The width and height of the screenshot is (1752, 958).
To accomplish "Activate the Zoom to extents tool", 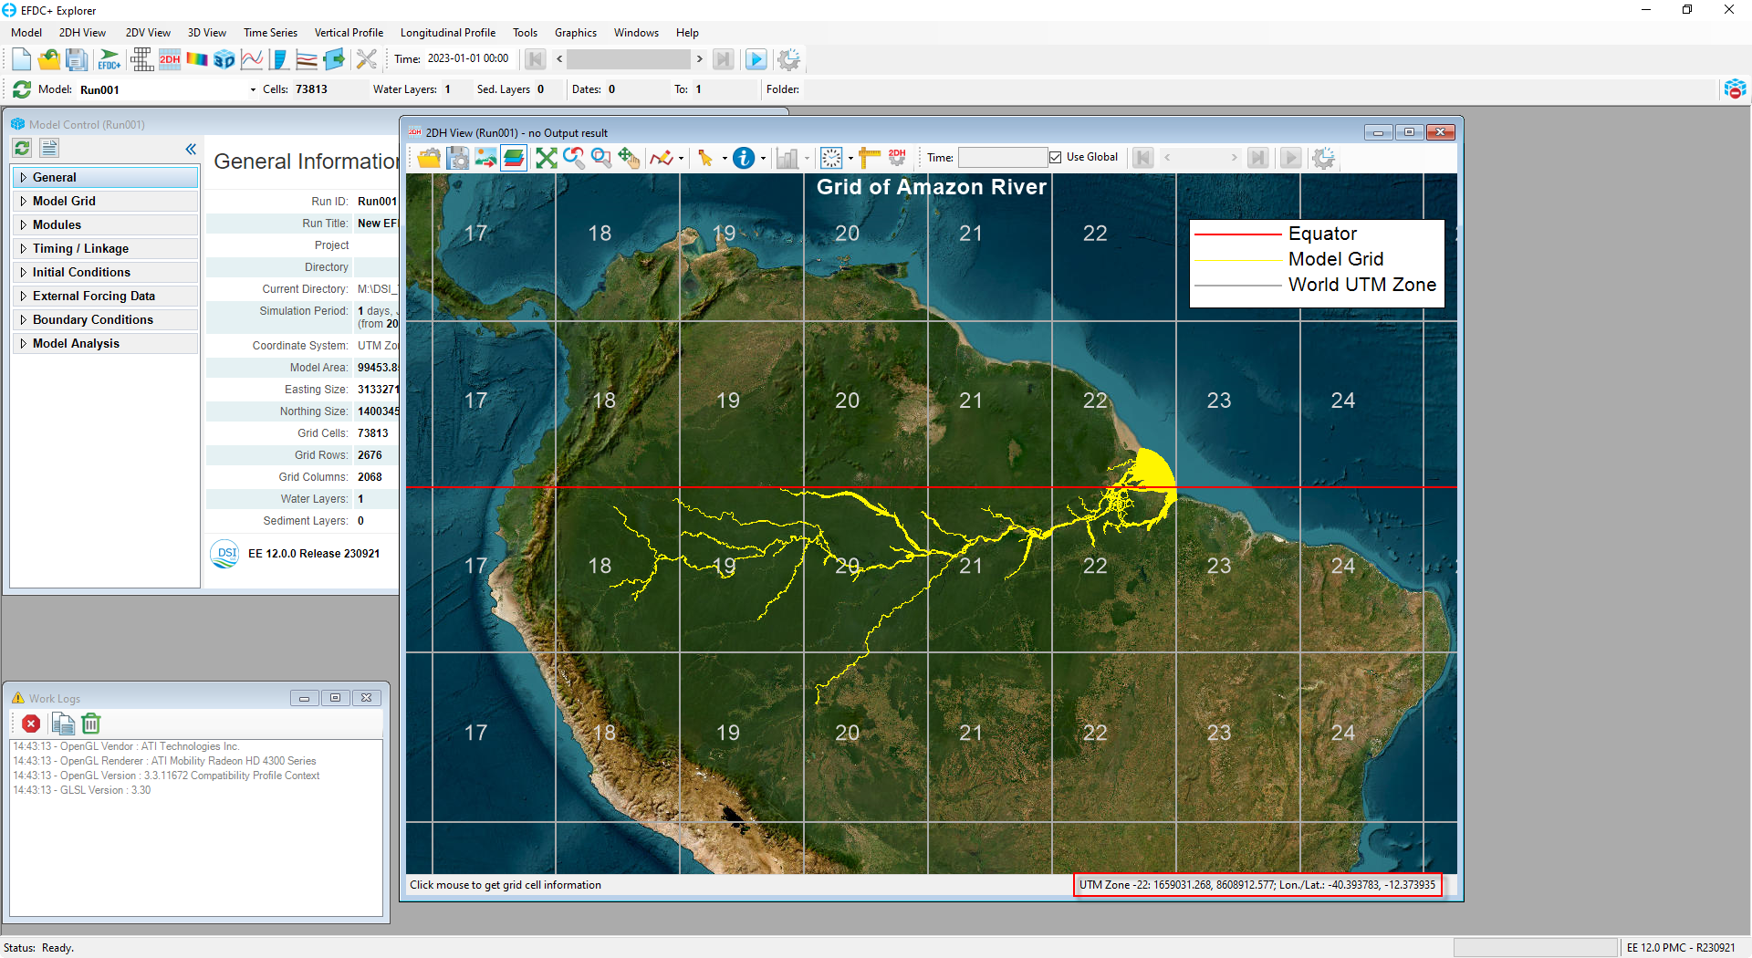I will tap(546, 157).
